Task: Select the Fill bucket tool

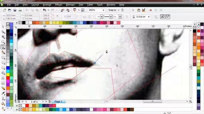Action: point(3,104)
